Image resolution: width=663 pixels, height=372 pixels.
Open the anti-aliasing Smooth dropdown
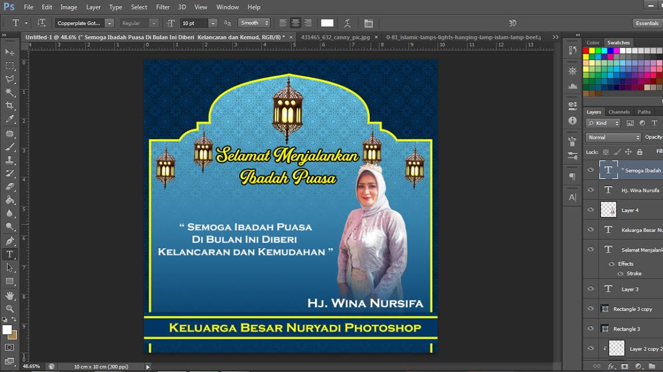pyautogui.click(x=254, y=23)
